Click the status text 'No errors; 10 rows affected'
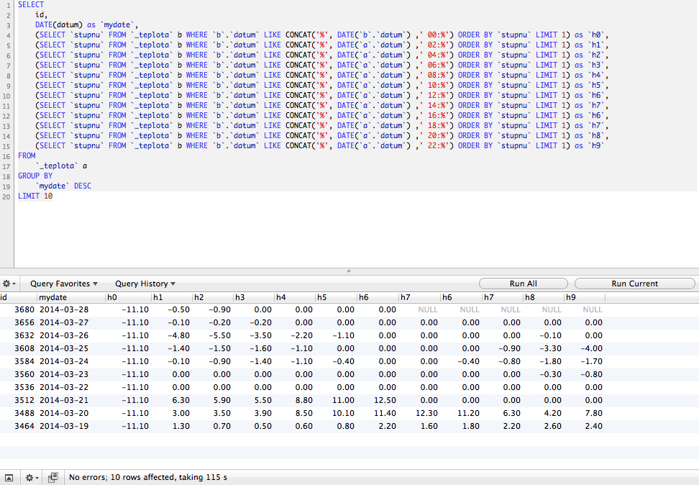Screen dimensions: 699x485 [x=122, y=477]
